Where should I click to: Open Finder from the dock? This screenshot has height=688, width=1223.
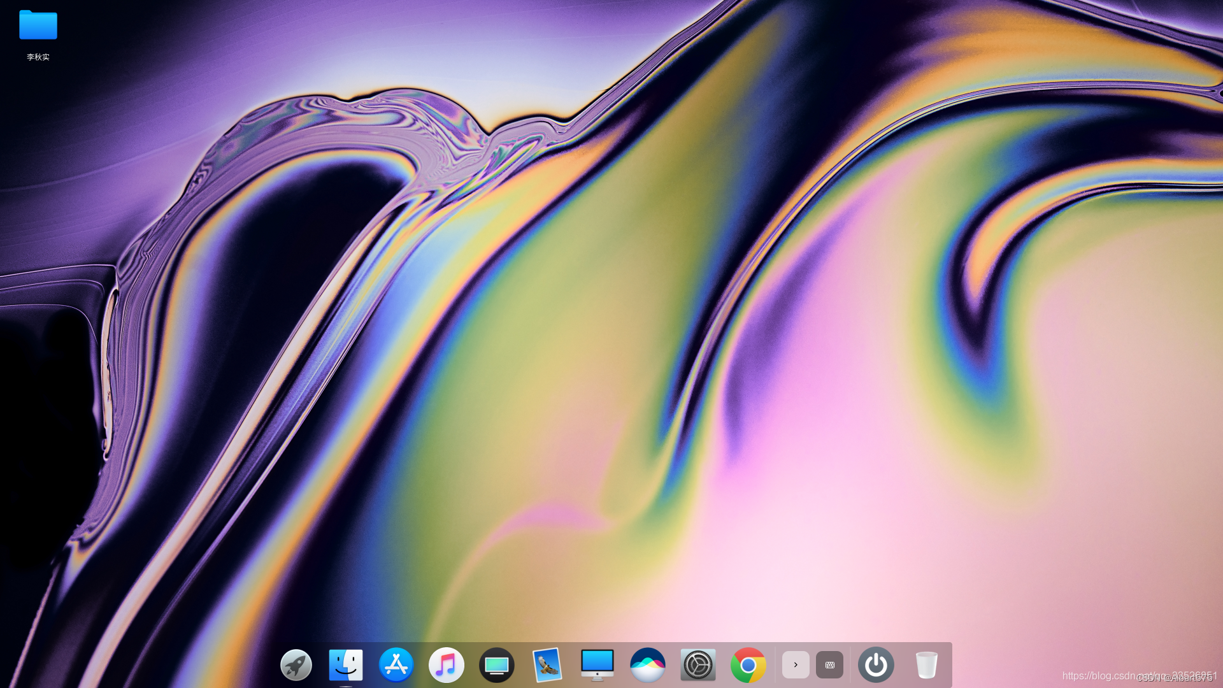(x=346, y=665)
